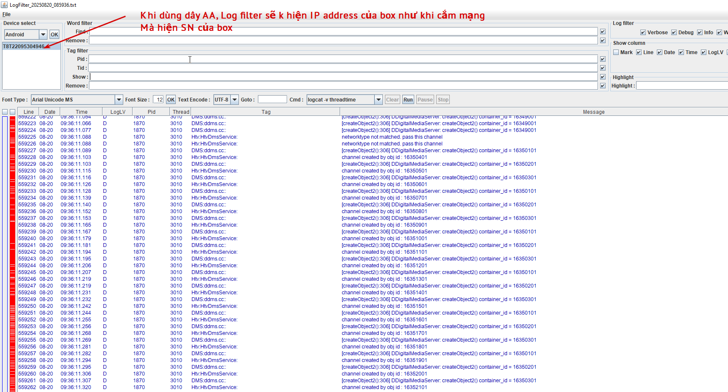This screenshot has height=392, width=728.
Task: Toggle the Debug log filter checkbox
Action: click(674, 33)
